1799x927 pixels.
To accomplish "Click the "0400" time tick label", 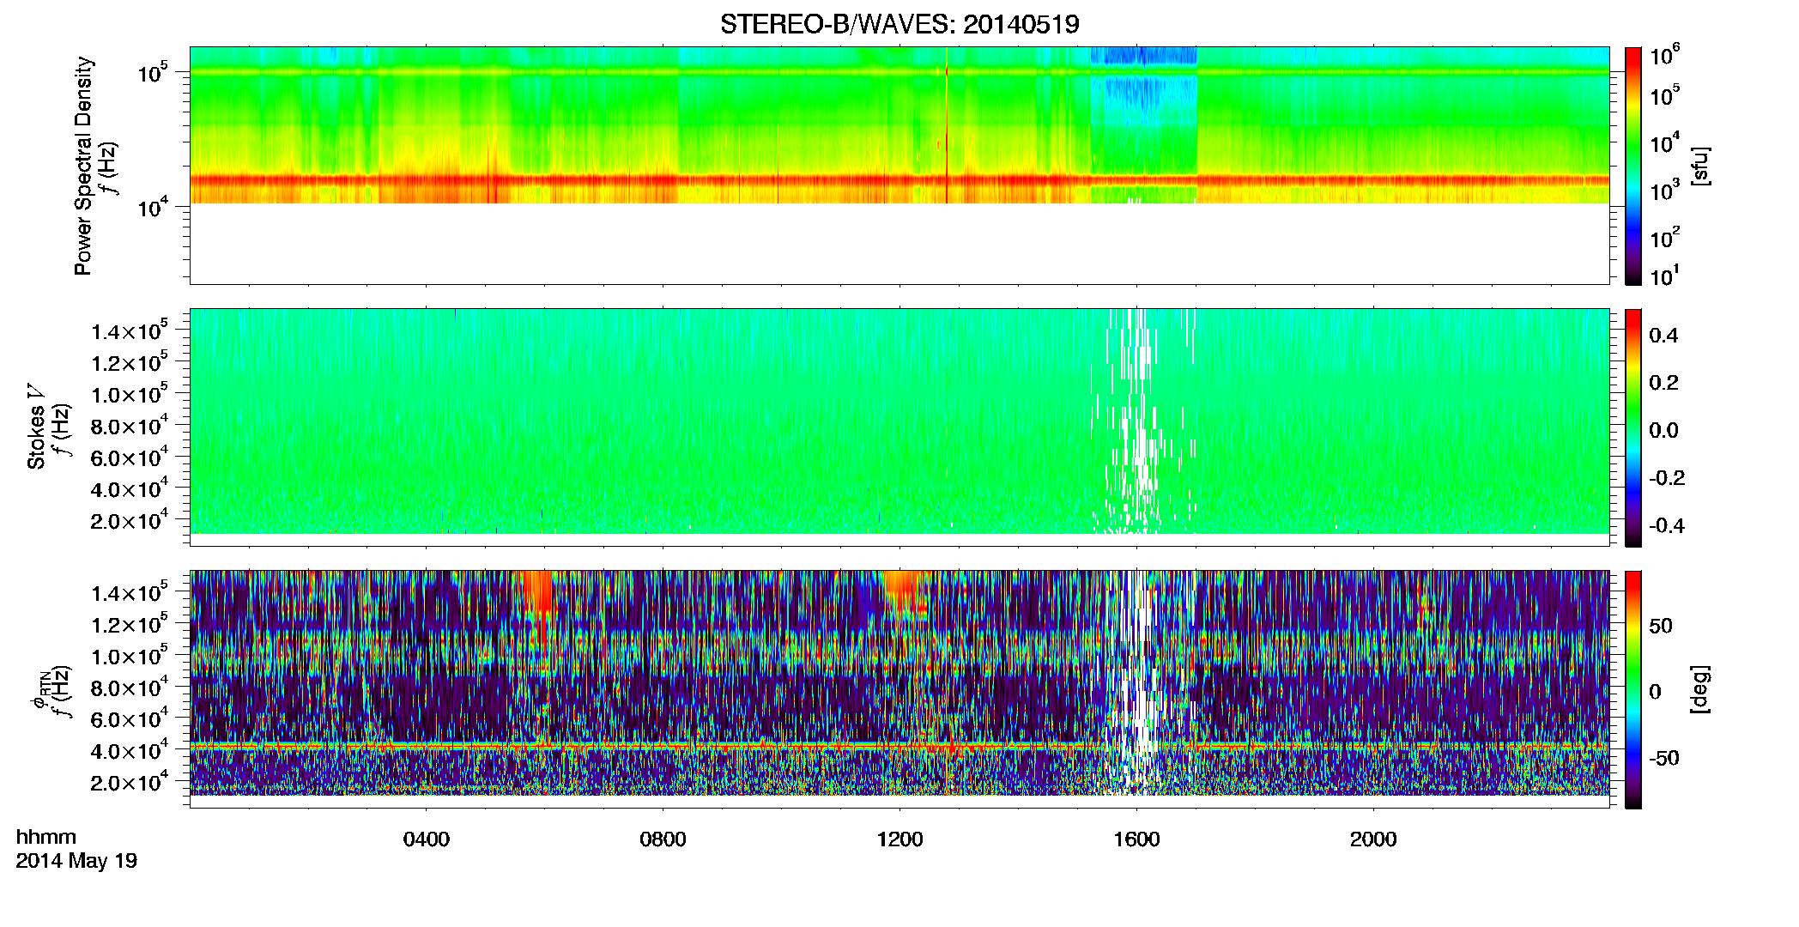I will 427,839.
